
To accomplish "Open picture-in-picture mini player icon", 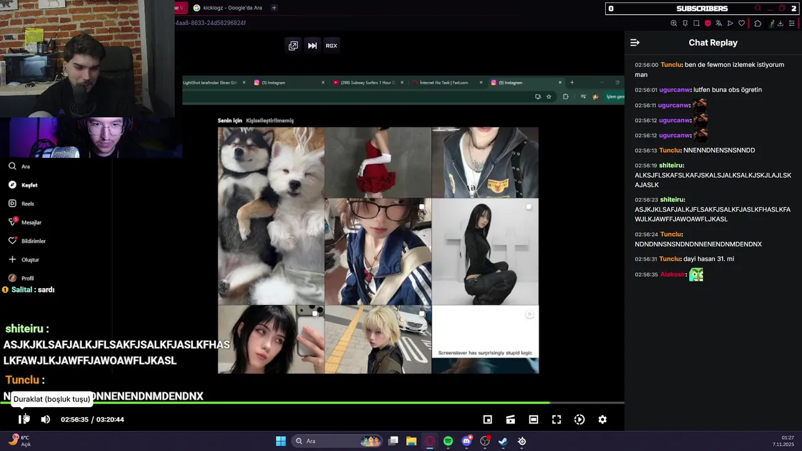I will click(x=487, y=420).
